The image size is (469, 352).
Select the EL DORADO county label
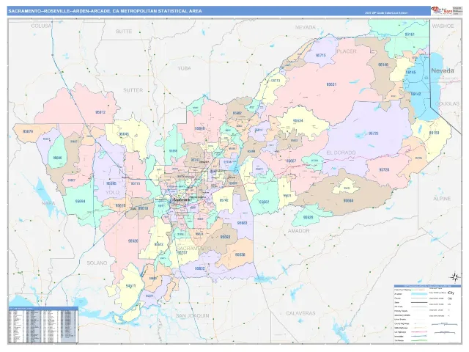341,153
